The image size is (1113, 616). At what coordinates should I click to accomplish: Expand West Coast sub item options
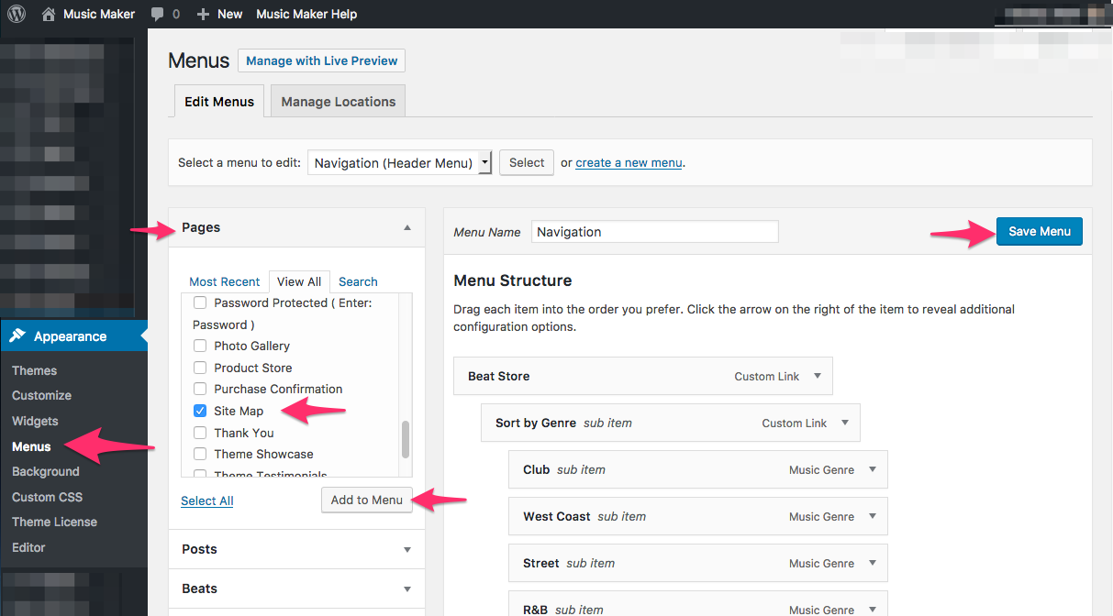(x=872, y=516)
